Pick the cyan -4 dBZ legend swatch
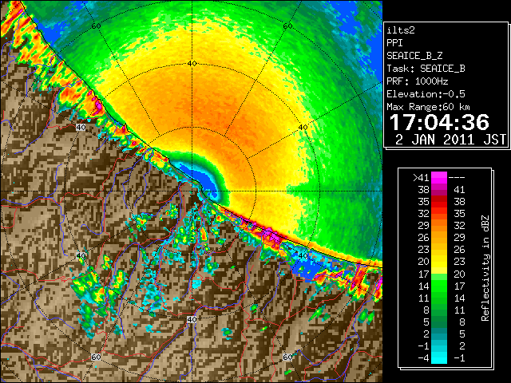Viewport: 511px width, 383px height. click(439, 358)
